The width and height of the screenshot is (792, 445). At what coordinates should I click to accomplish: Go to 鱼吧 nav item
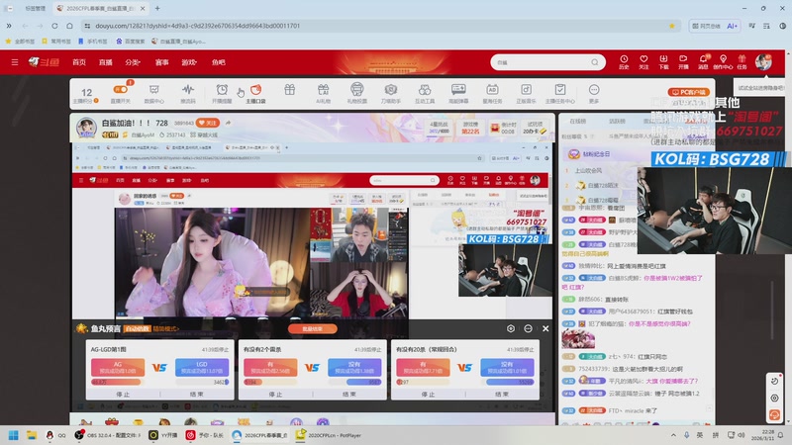pyautogui.click(x=218, y=62)
